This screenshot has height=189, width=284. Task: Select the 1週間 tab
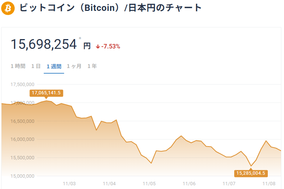click(x=54, y=66)
